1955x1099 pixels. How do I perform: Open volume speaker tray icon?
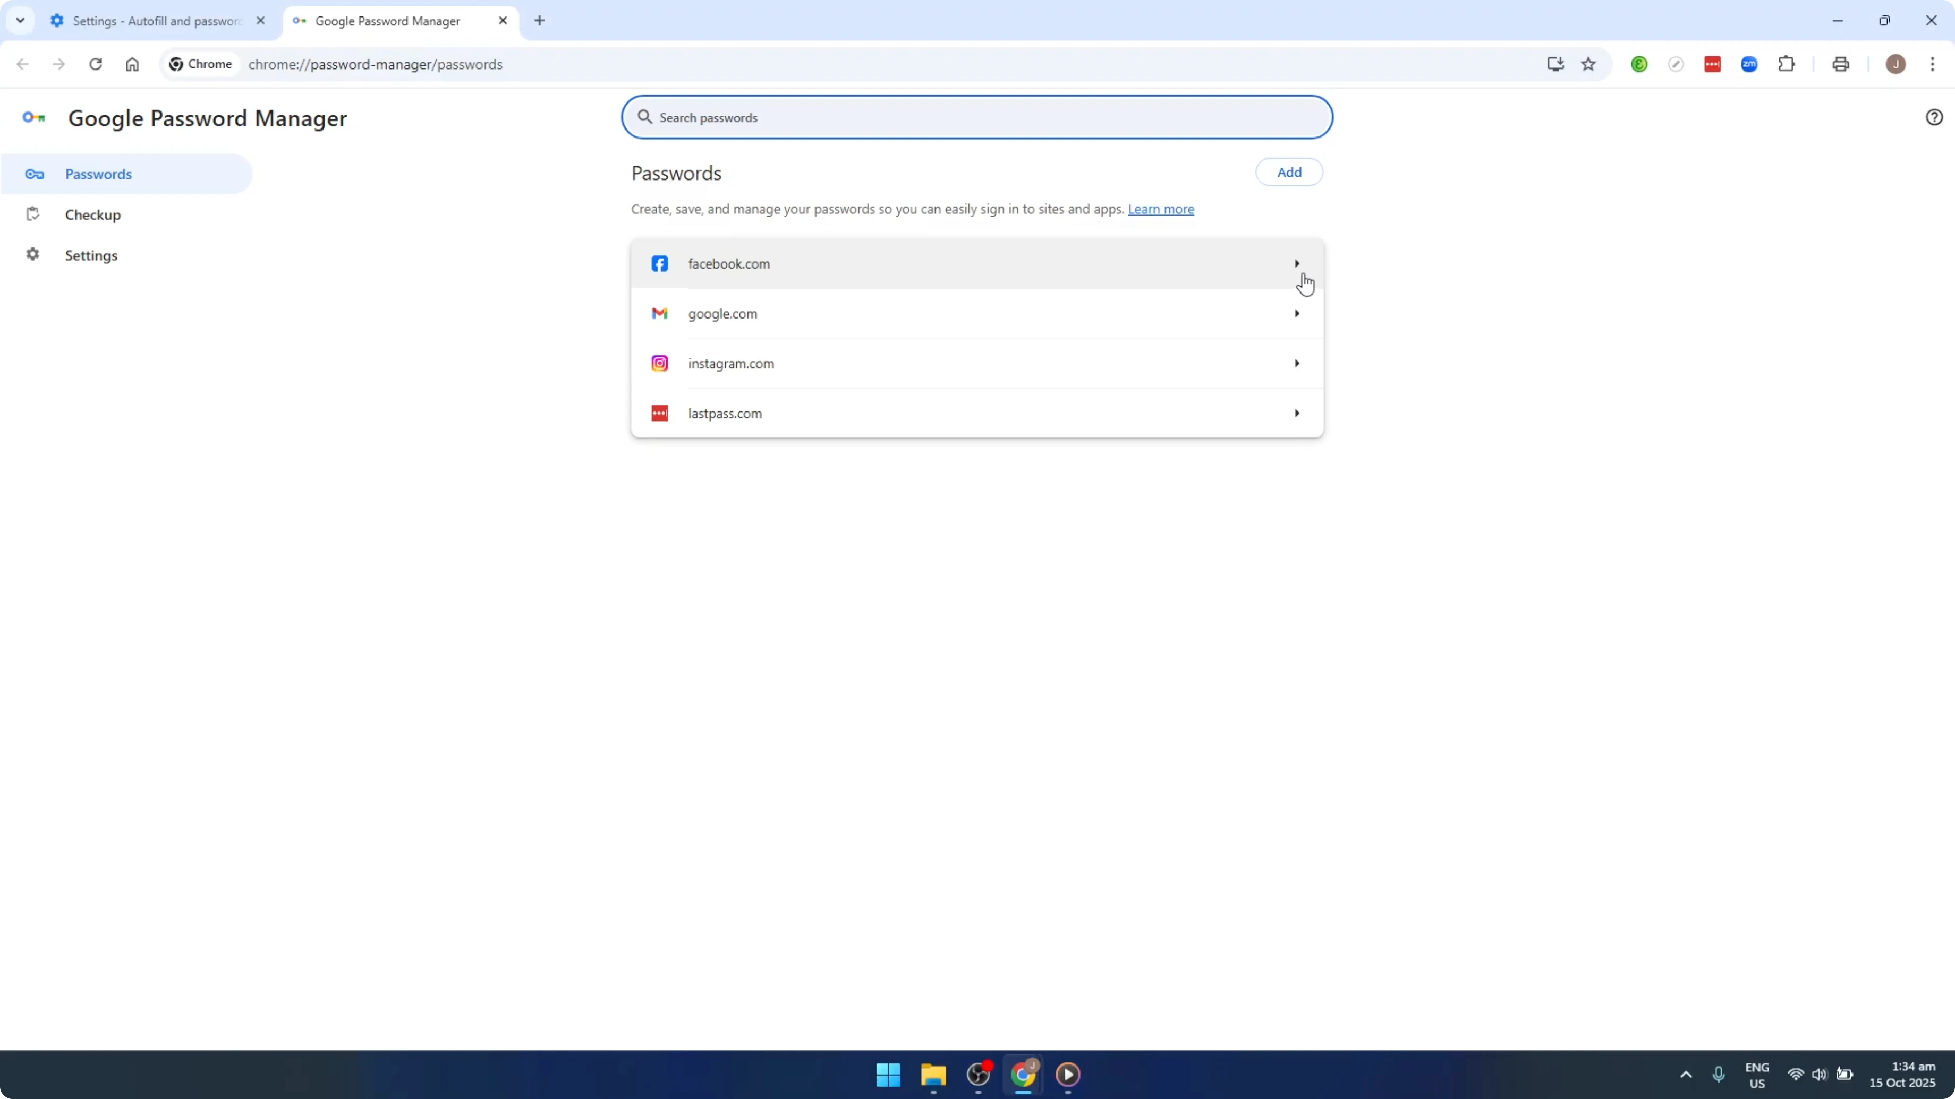coord(1819,1075)
